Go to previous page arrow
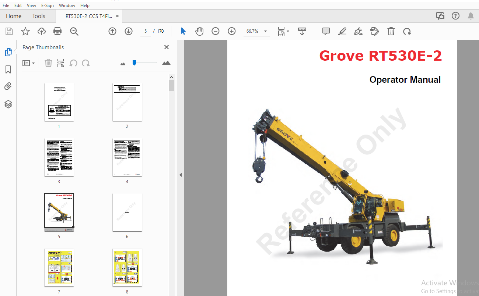The image size is (479, 296). pyautogui.click(x=112, y=31)
